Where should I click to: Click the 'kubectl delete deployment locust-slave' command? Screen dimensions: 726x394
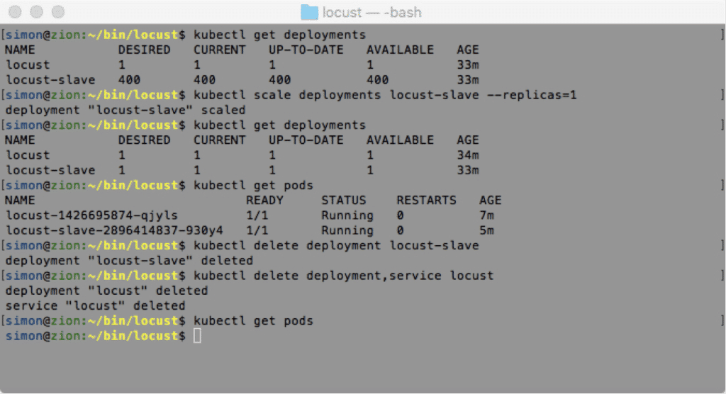pyautogui.click(x=336, y=245)
